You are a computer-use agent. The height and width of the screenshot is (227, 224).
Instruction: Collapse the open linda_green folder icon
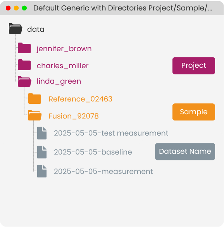[24, 81]
